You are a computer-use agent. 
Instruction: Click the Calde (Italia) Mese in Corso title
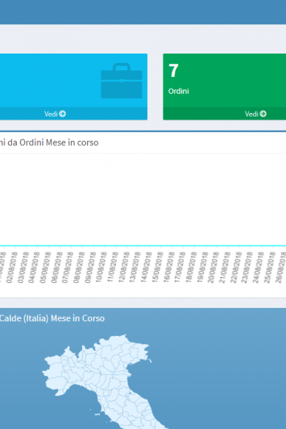click(x=52, y=318)
